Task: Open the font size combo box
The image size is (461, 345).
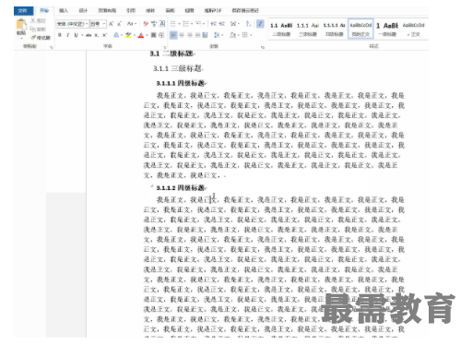Action: (98, 24)
